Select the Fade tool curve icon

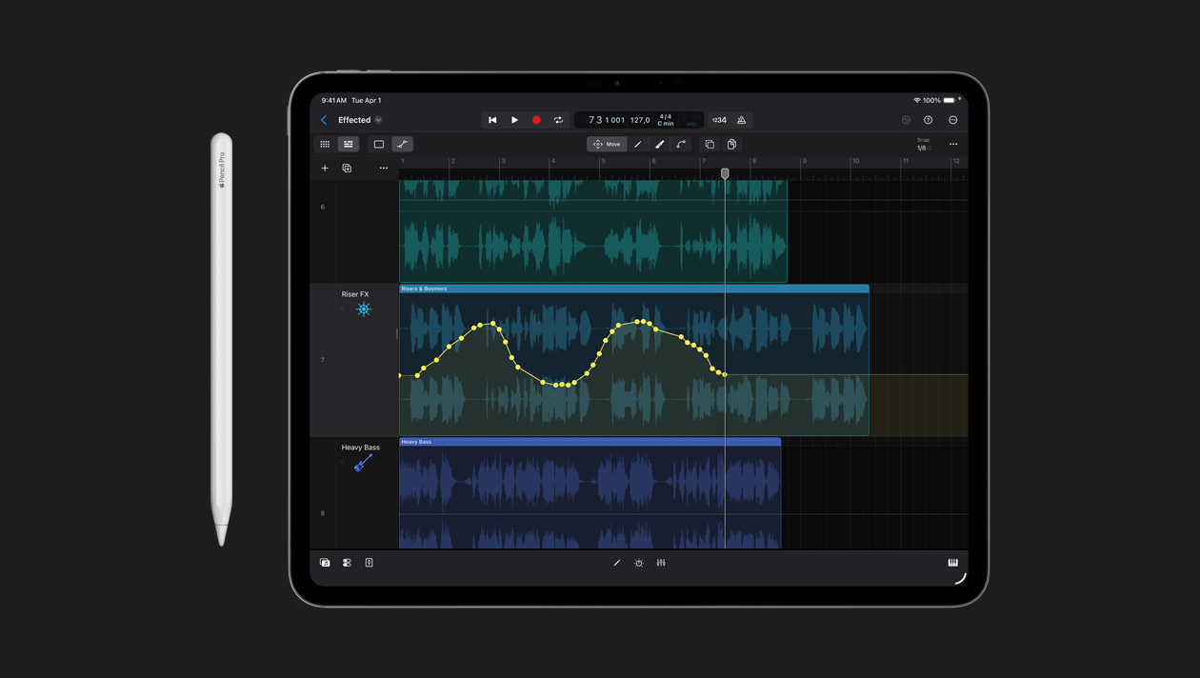(x=682, y=144)
